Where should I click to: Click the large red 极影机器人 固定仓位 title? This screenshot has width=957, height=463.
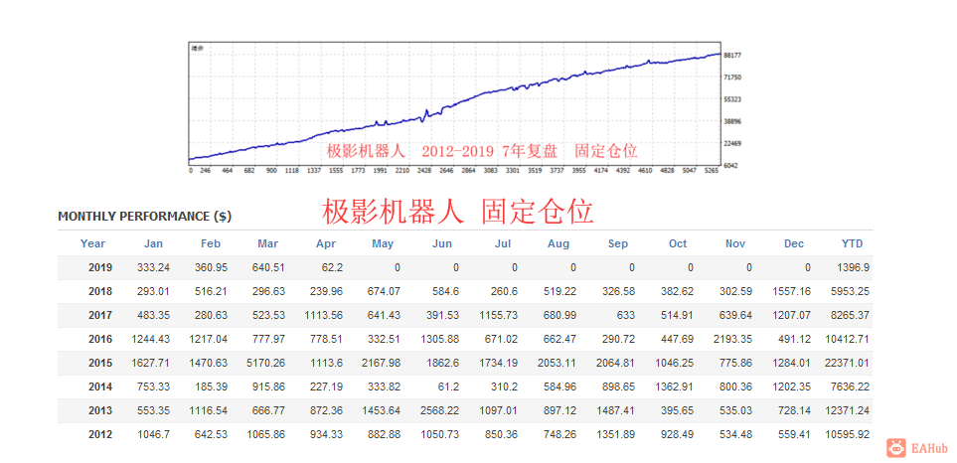click(458, 211)
